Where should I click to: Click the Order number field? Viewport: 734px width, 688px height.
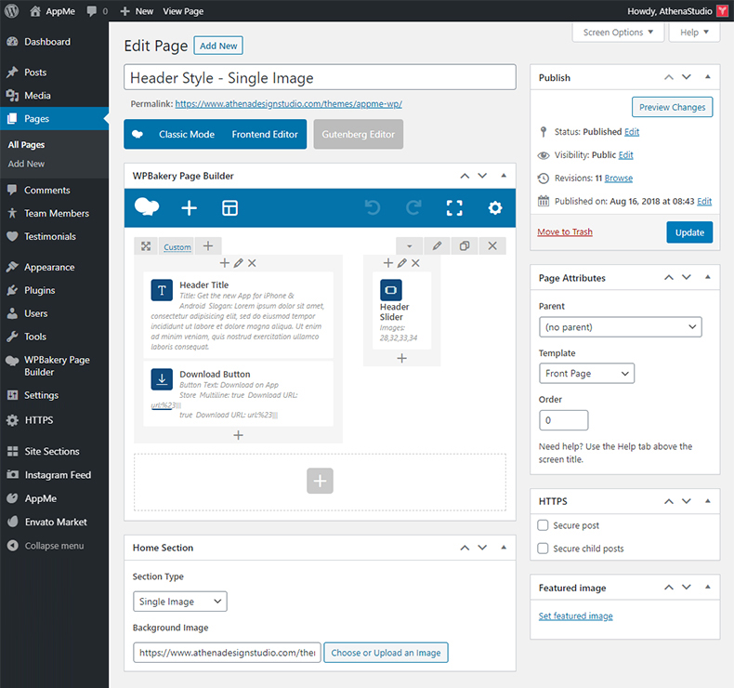pyautogui.click(x=564, y=420)
